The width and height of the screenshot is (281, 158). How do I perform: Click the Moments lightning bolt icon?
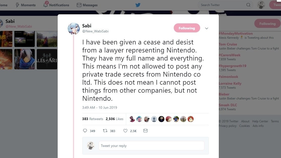tap(17, 5)
